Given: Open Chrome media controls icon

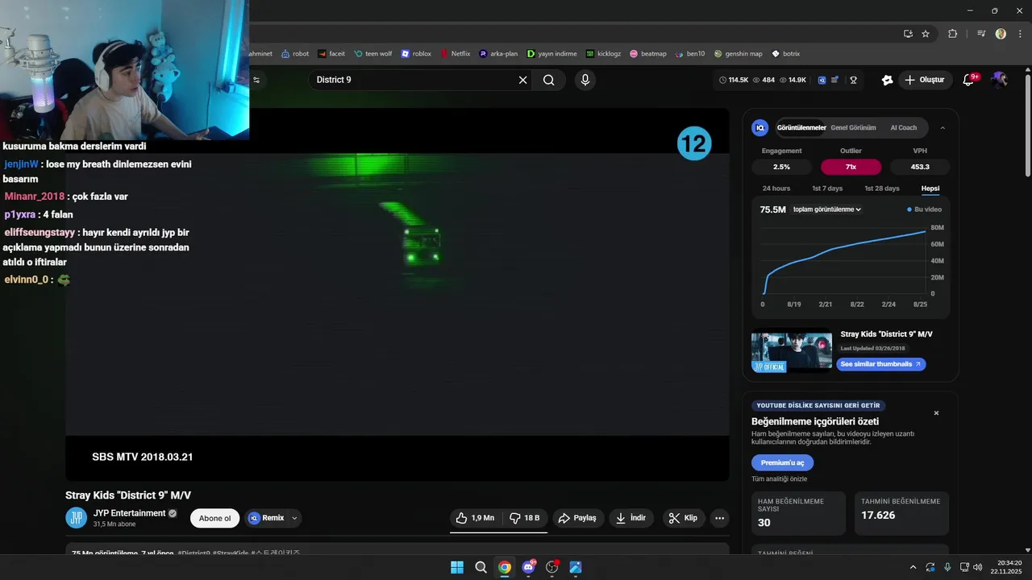Looking at the screenshot, I should pos(981,34).
